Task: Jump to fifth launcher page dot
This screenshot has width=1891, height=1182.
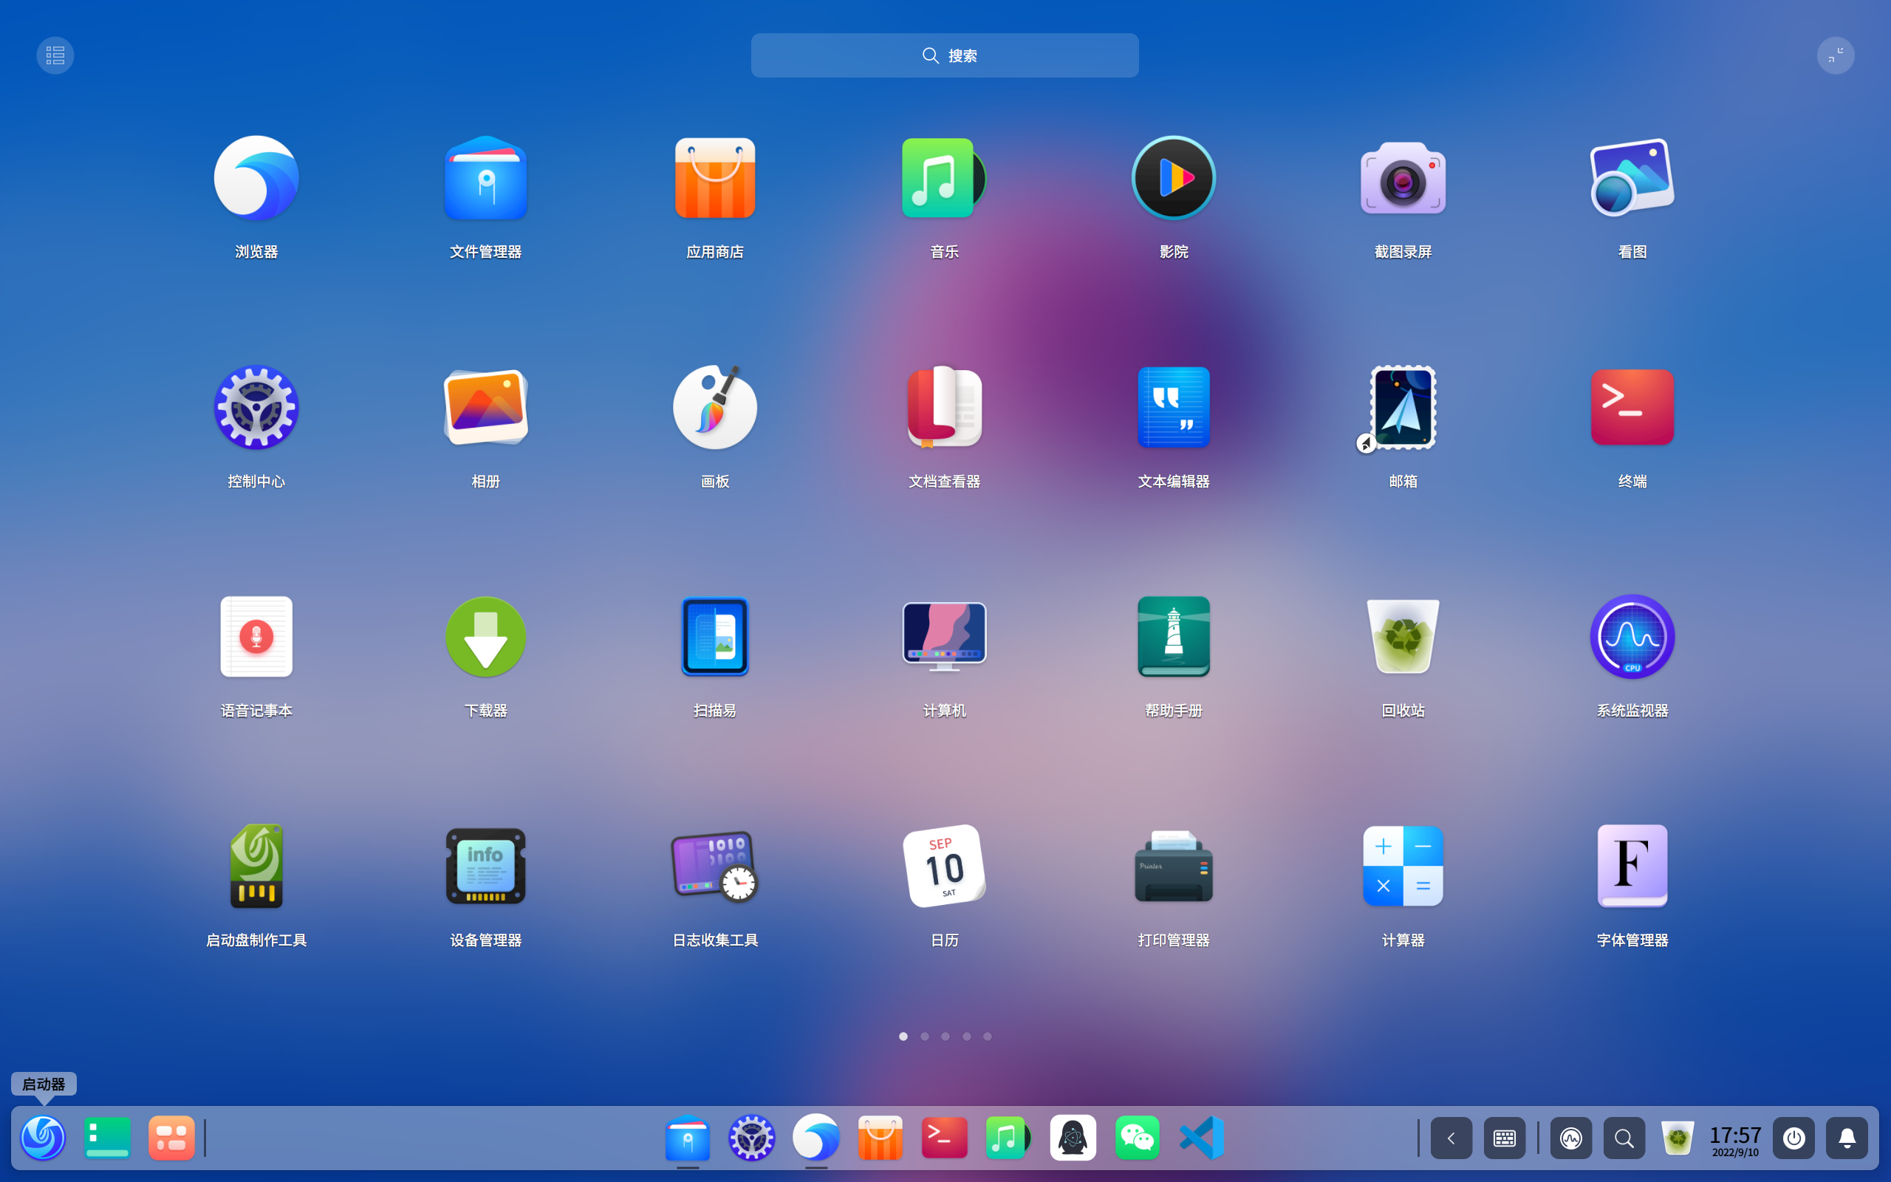Action: 988,1036
